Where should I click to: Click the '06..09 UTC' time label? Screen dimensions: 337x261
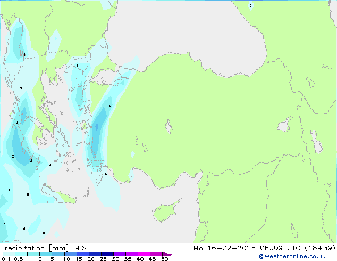(280, 248)
